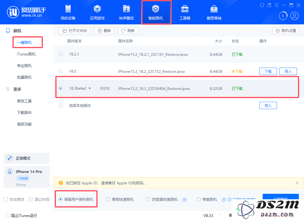Viewport: 304px width, 220px height.
Task: Click the info icon before erase data link
Action: point(229,200)
